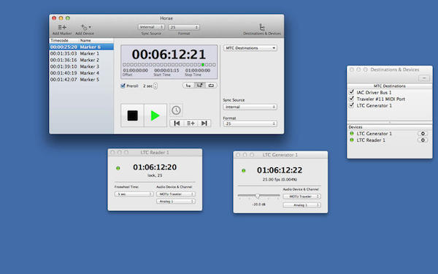Close the Horae window with the red button

point(54,18)
